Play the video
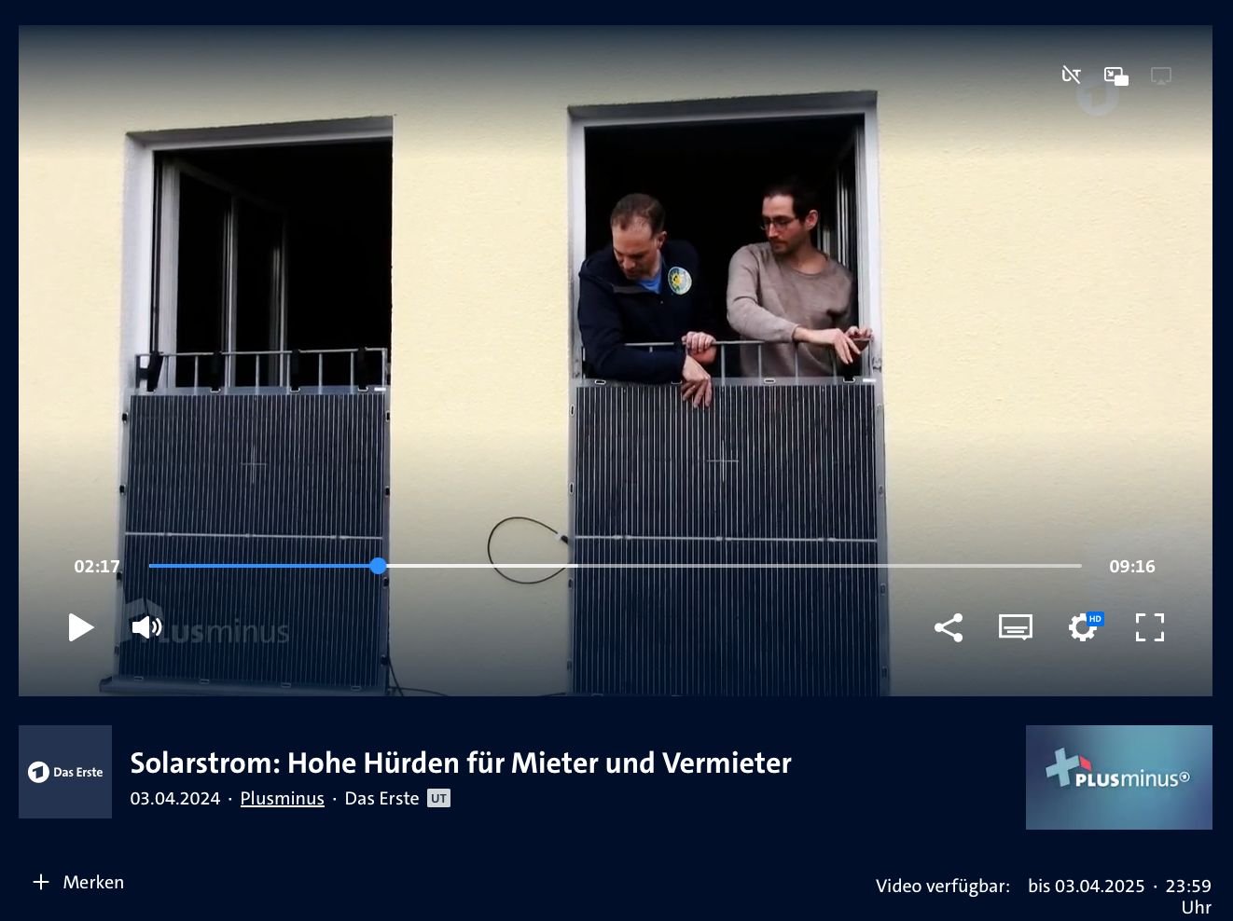The image size is (1233, 921). point(81,627)
